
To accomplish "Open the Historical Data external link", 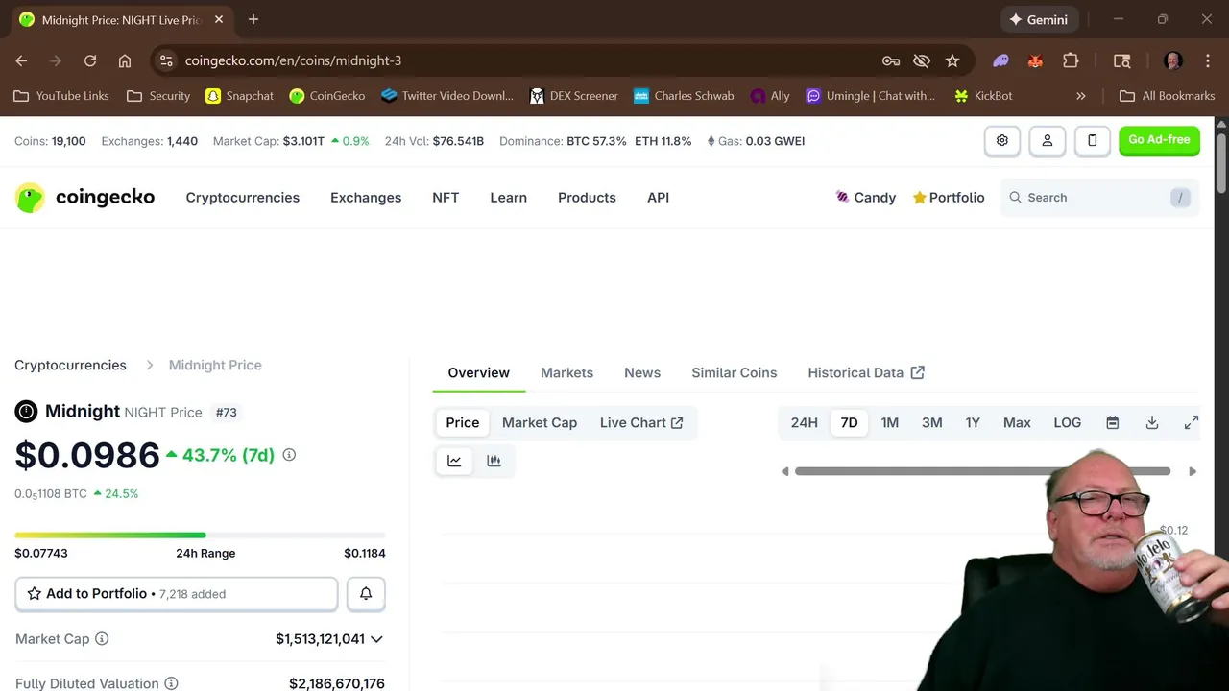I will tap(866, 372).
